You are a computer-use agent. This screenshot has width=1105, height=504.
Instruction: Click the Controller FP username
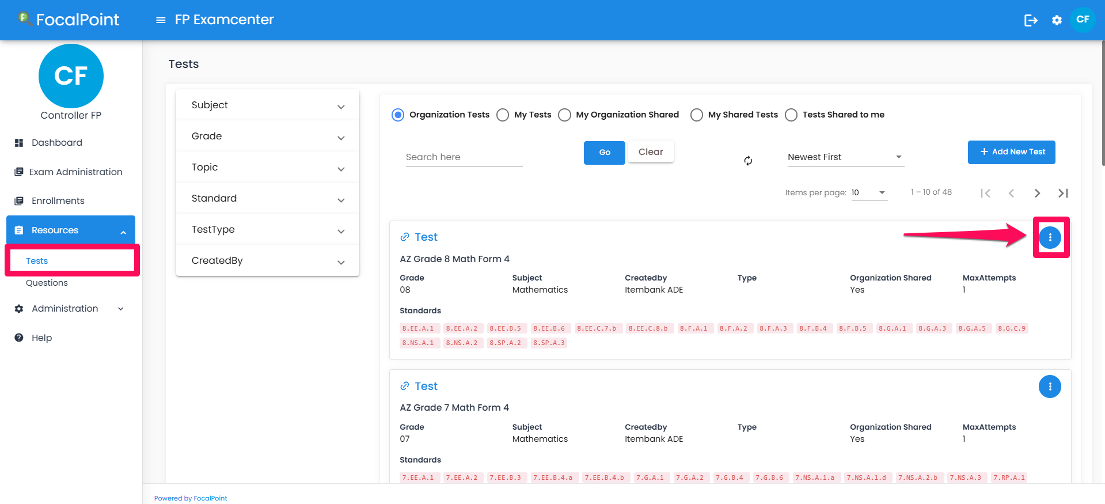[x=71, y=115]
